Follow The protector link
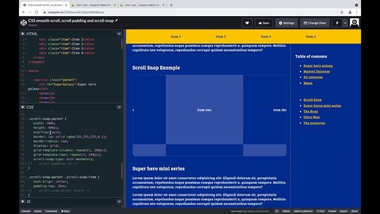380x214 pixels. coord(314,123)
